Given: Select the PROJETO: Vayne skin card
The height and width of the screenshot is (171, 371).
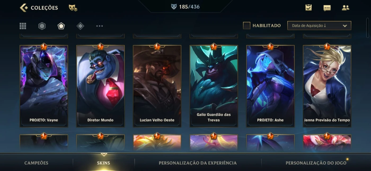Looking at the screenshot, I should pos(44,86).
